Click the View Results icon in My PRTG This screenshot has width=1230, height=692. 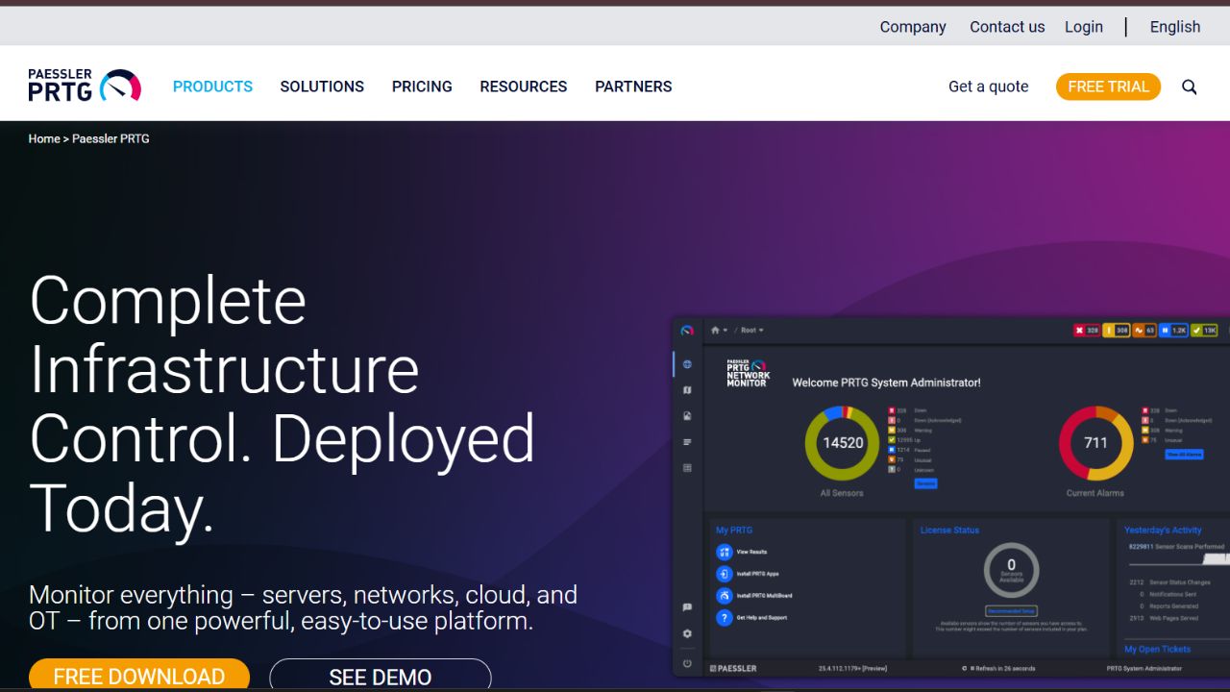[x=725, y=552]
